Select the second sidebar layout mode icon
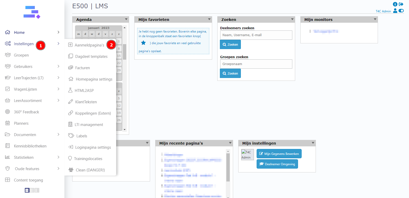This screenshot has height=198, width=409. coord(32,190)
